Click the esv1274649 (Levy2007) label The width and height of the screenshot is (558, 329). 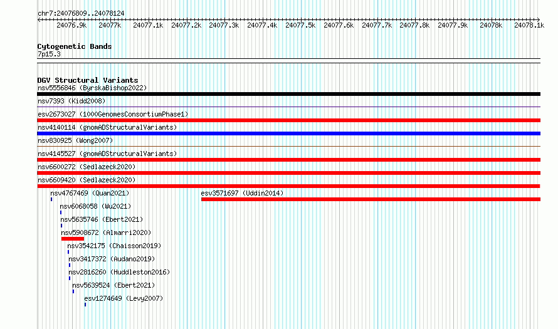tap(124, 298)
